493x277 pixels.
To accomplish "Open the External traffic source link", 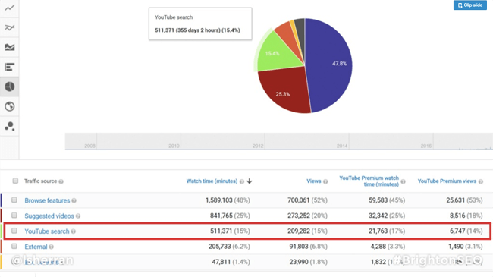I will 36,247.
